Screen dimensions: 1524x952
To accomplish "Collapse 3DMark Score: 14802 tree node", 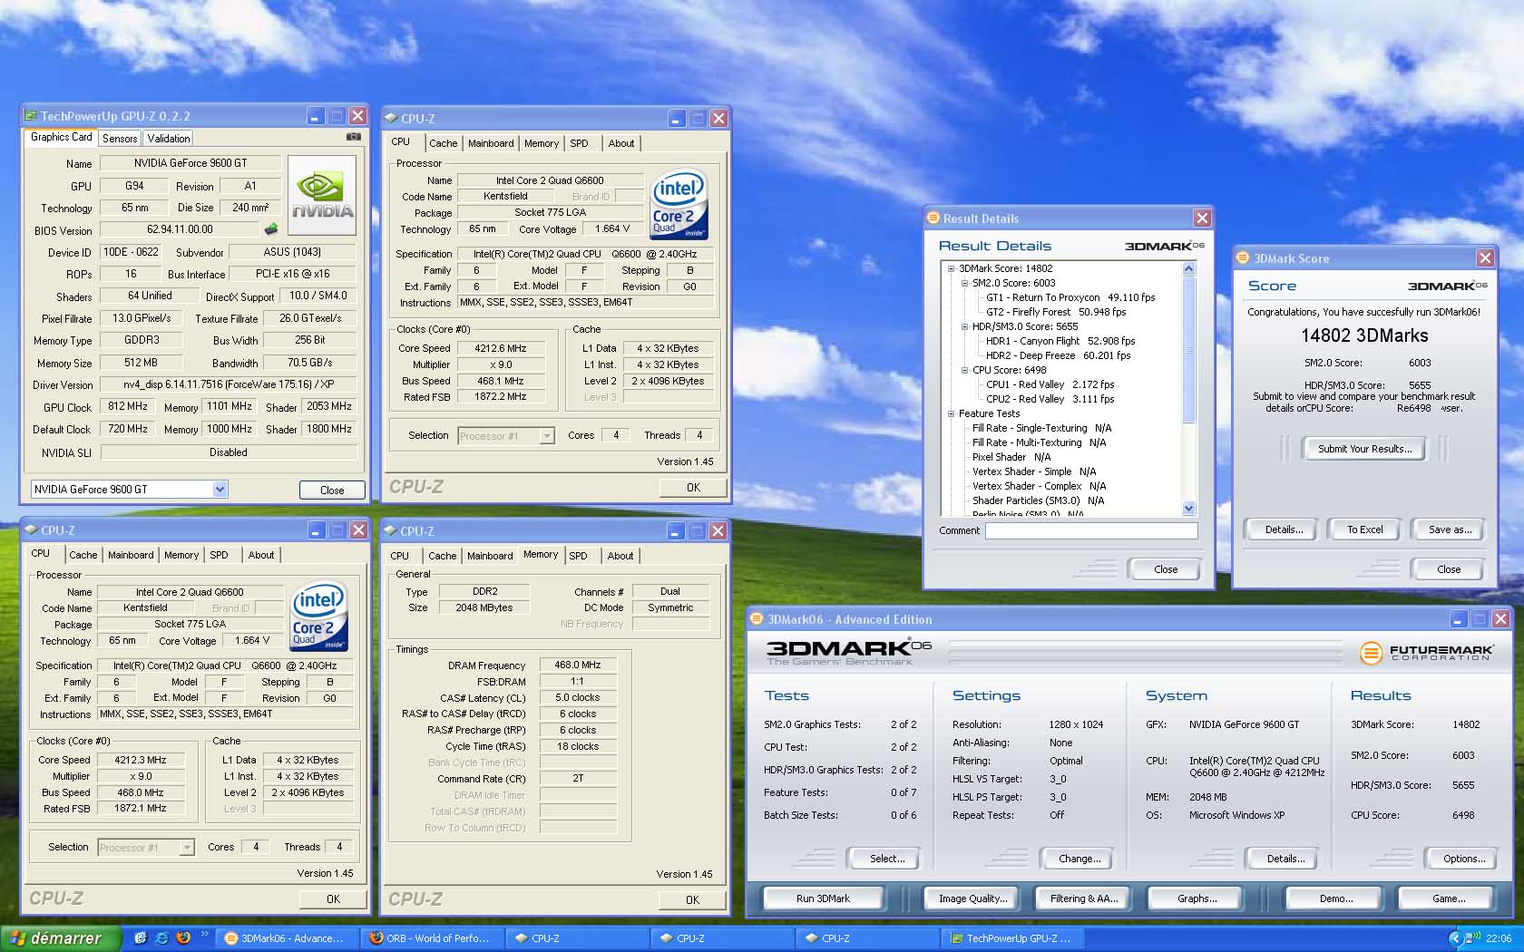I will pyautogui.click(x=952, y=268).
